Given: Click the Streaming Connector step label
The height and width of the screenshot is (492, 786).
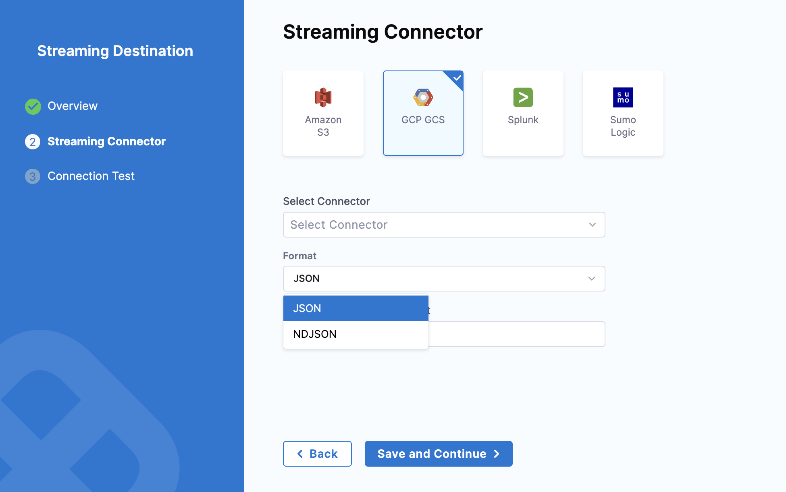Looking at the screenshot, I should coord(106,141).
